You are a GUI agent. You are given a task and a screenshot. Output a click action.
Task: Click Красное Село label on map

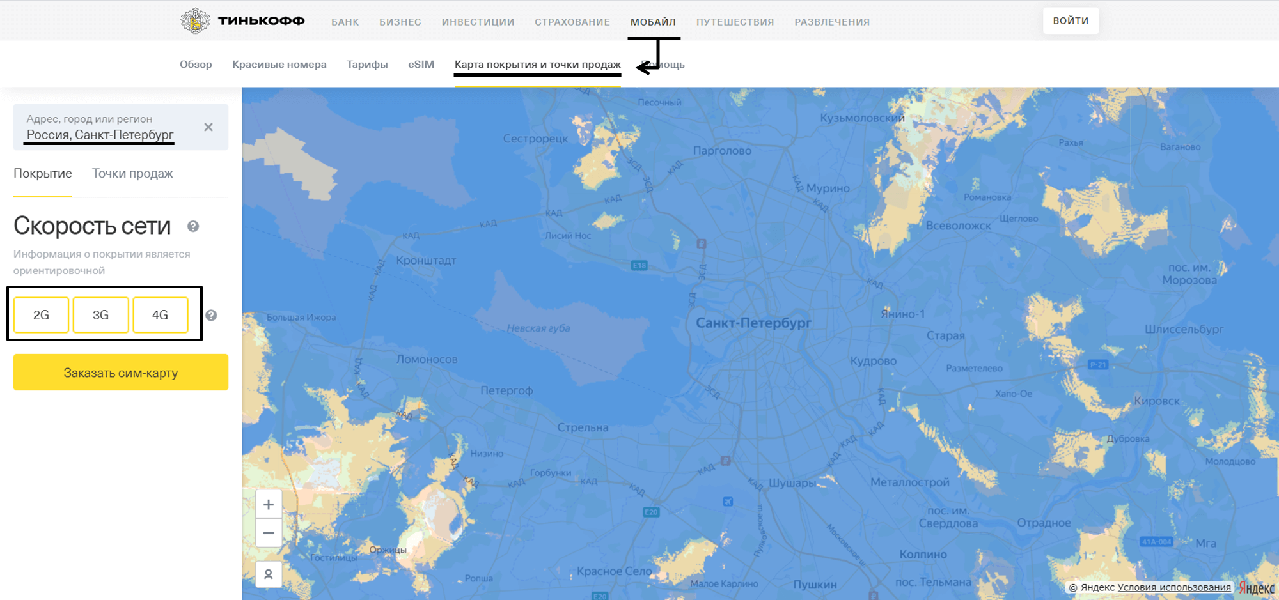tap(615, 571)
